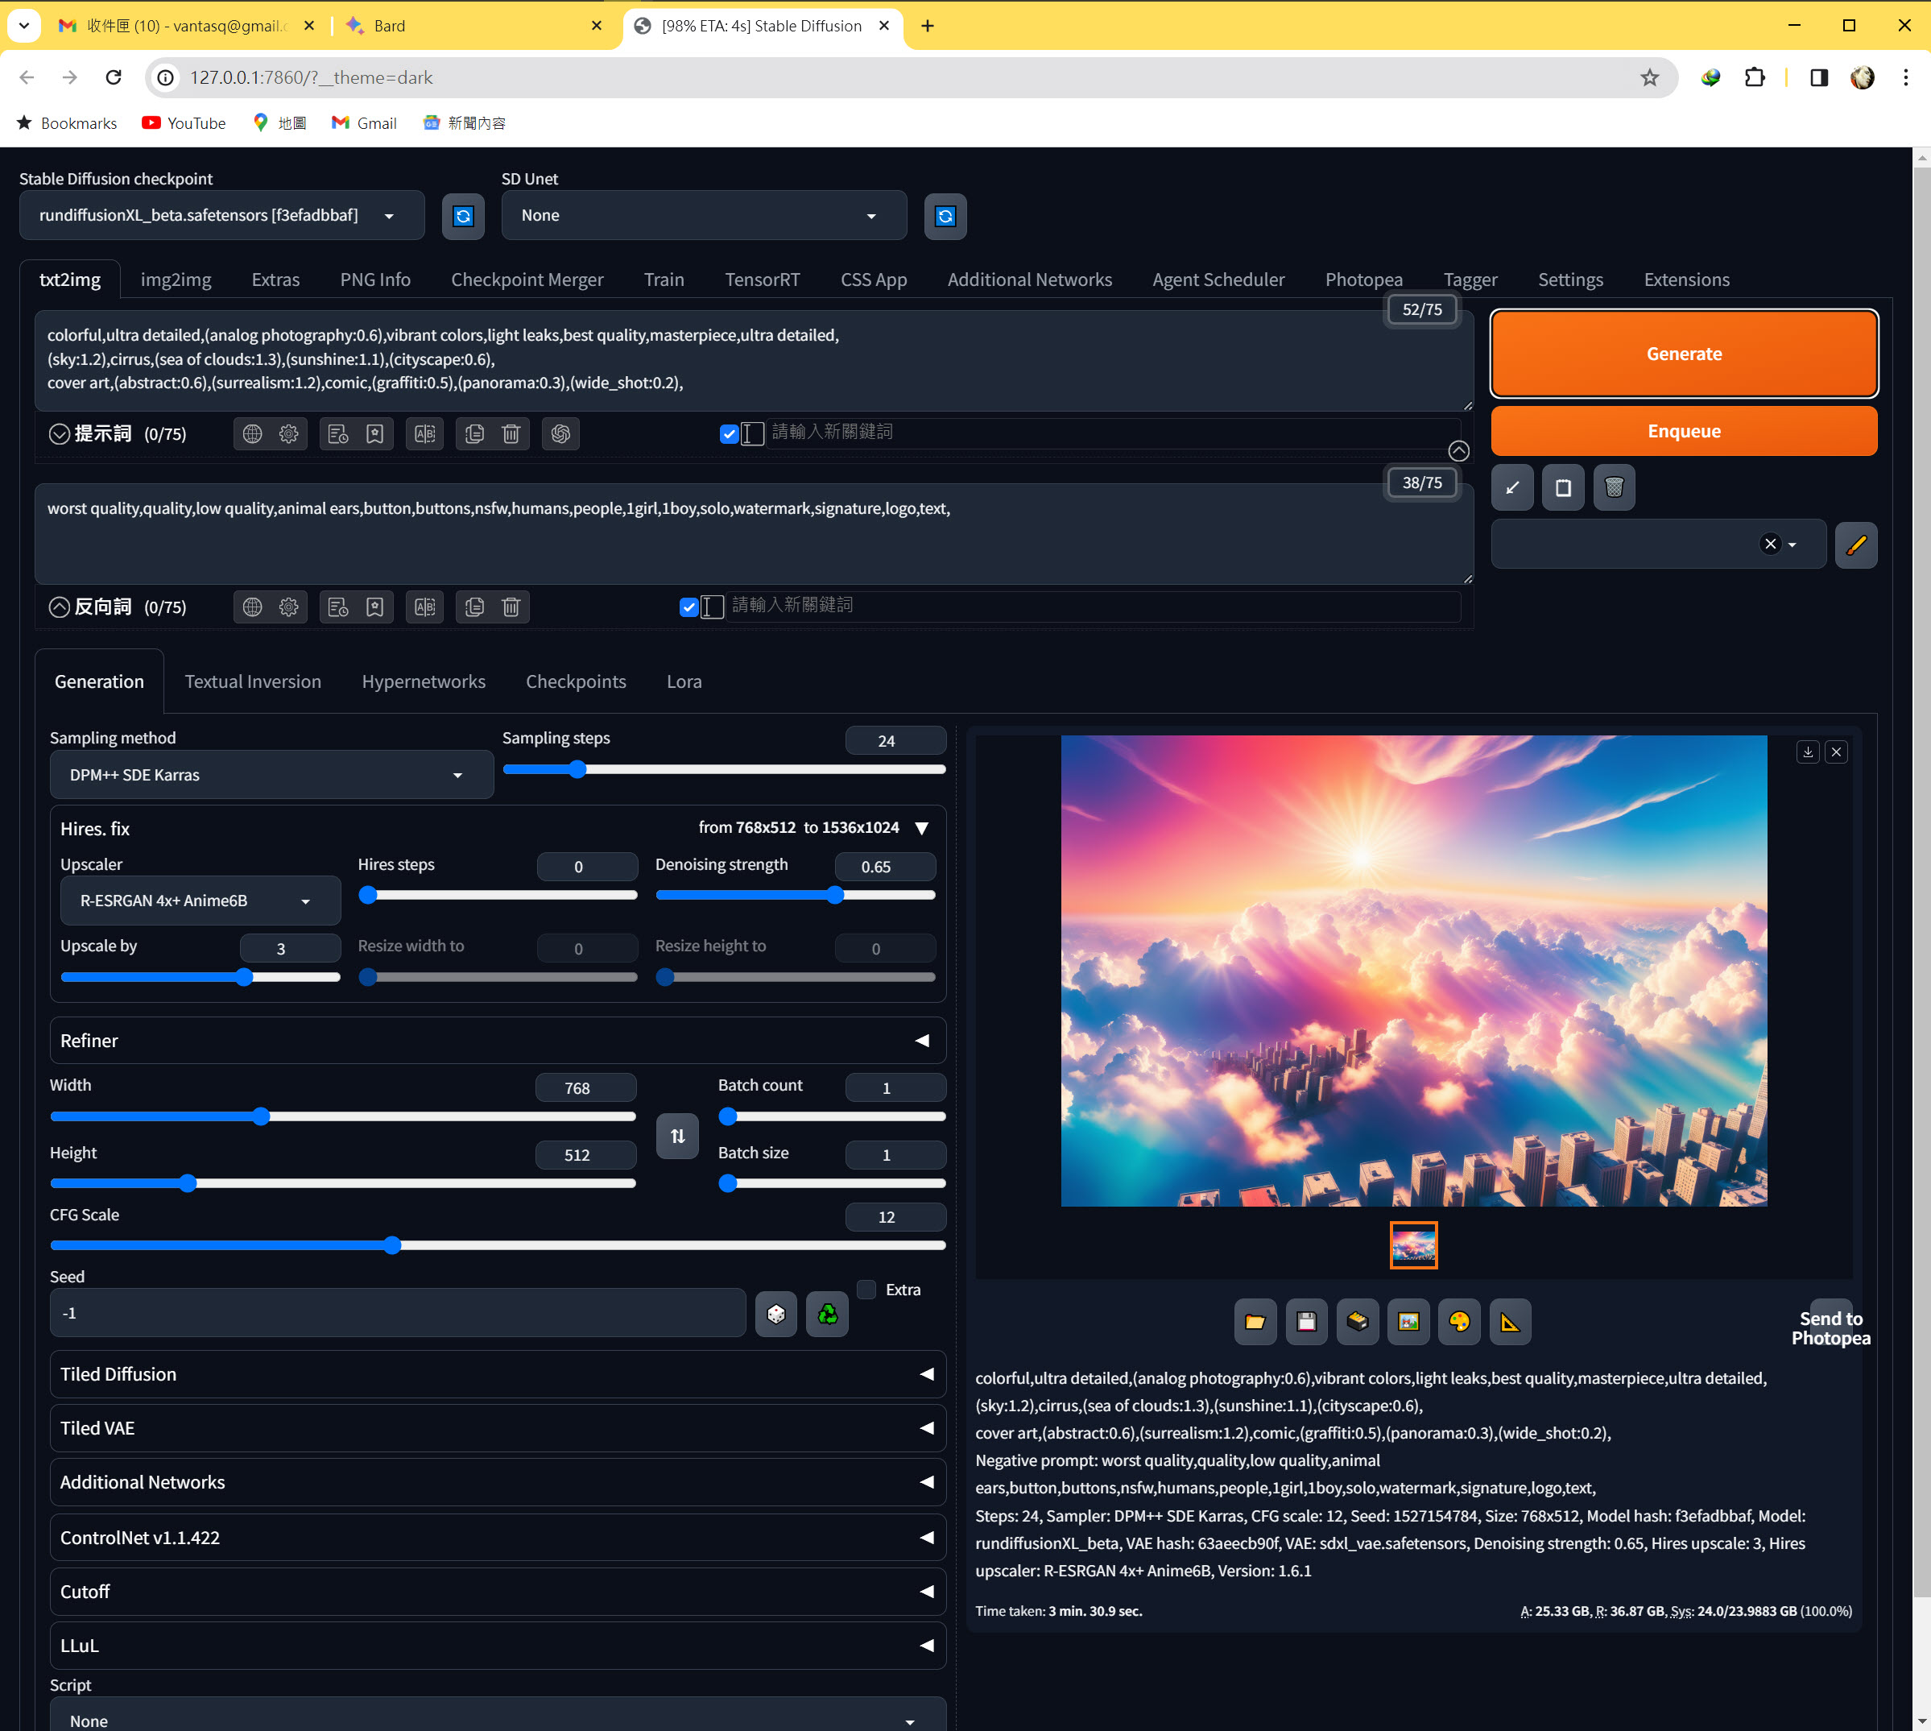The image size is (1931, 1731).
Task: Toggle the negative prompt keyword input checkbox
Action: (689, 607)
